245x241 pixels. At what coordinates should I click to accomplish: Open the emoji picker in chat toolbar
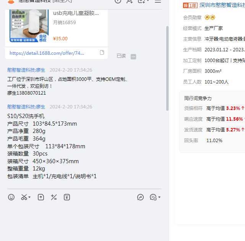(x=11, y=197)
